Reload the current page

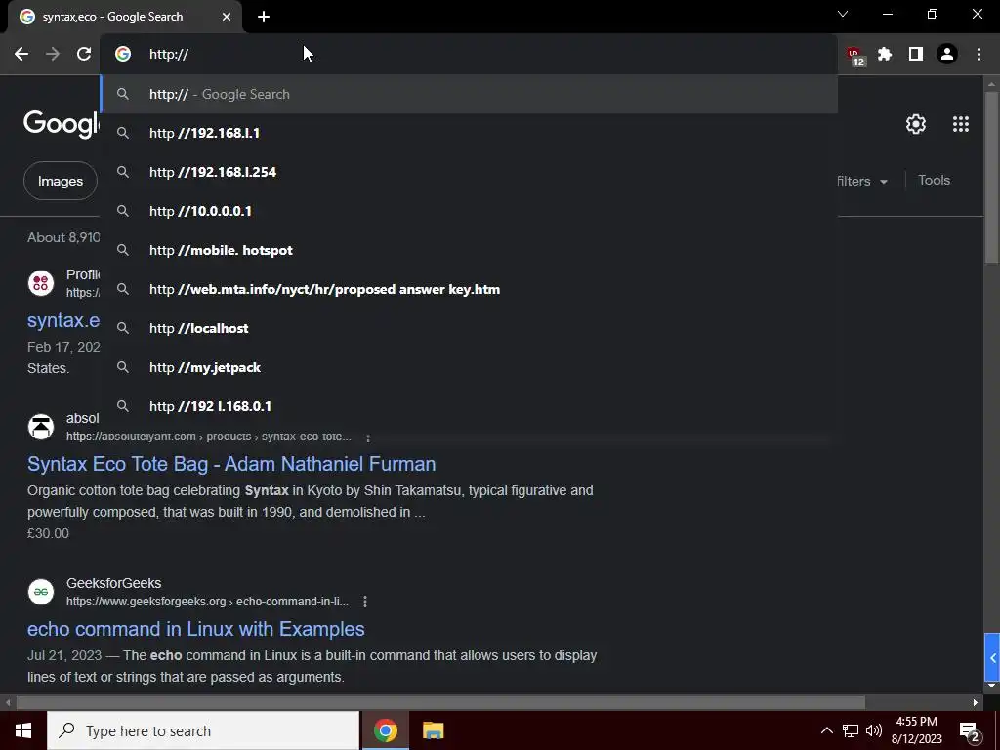pyautogui.click(x=84, y=55)
